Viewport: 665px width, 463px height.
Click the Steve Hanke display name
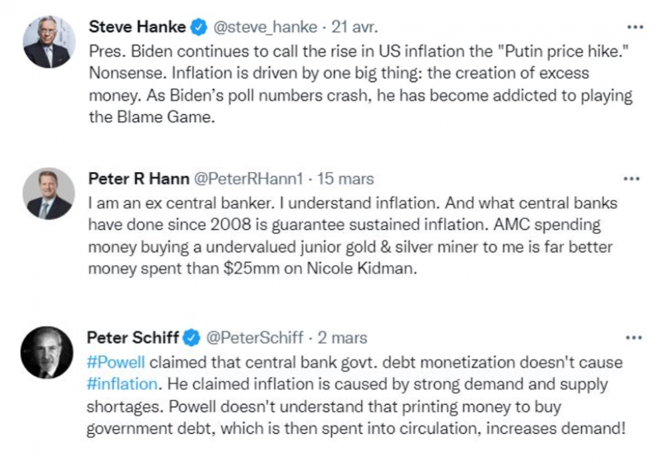pos(137,27)
